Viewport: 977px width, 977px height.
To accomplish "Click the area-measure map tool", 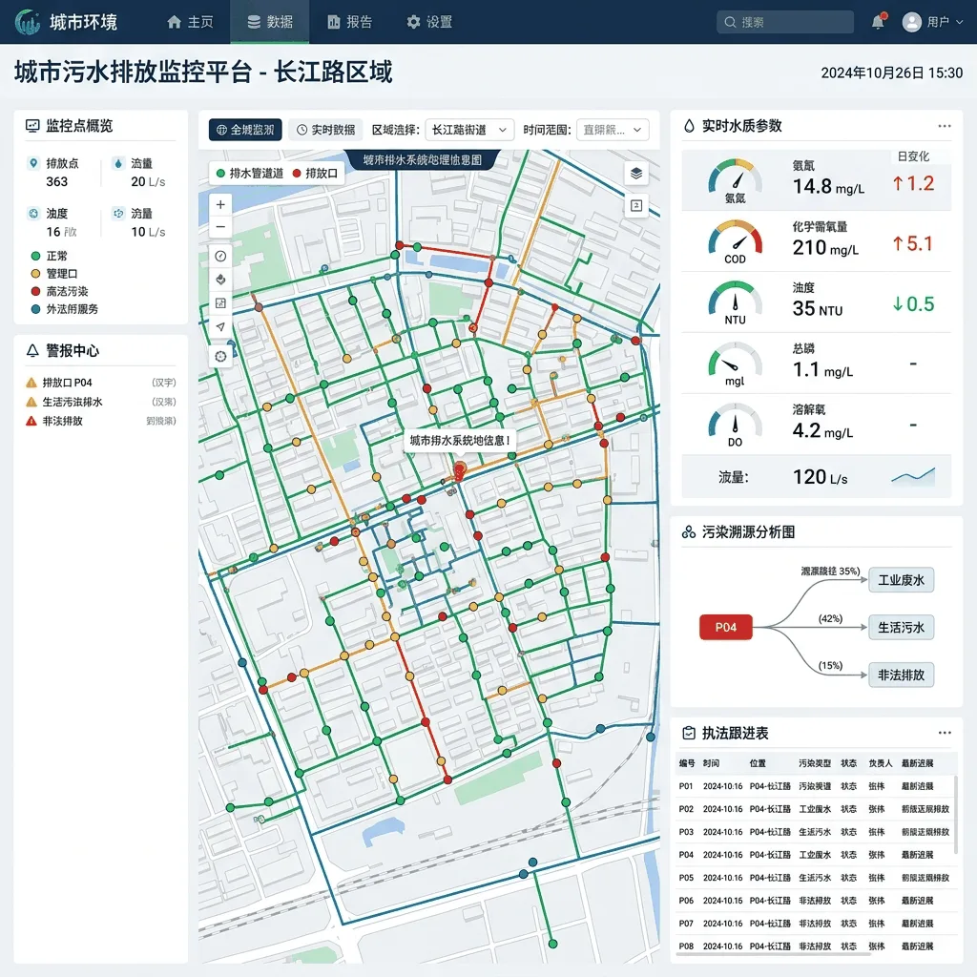I will [x=220, y=303].
